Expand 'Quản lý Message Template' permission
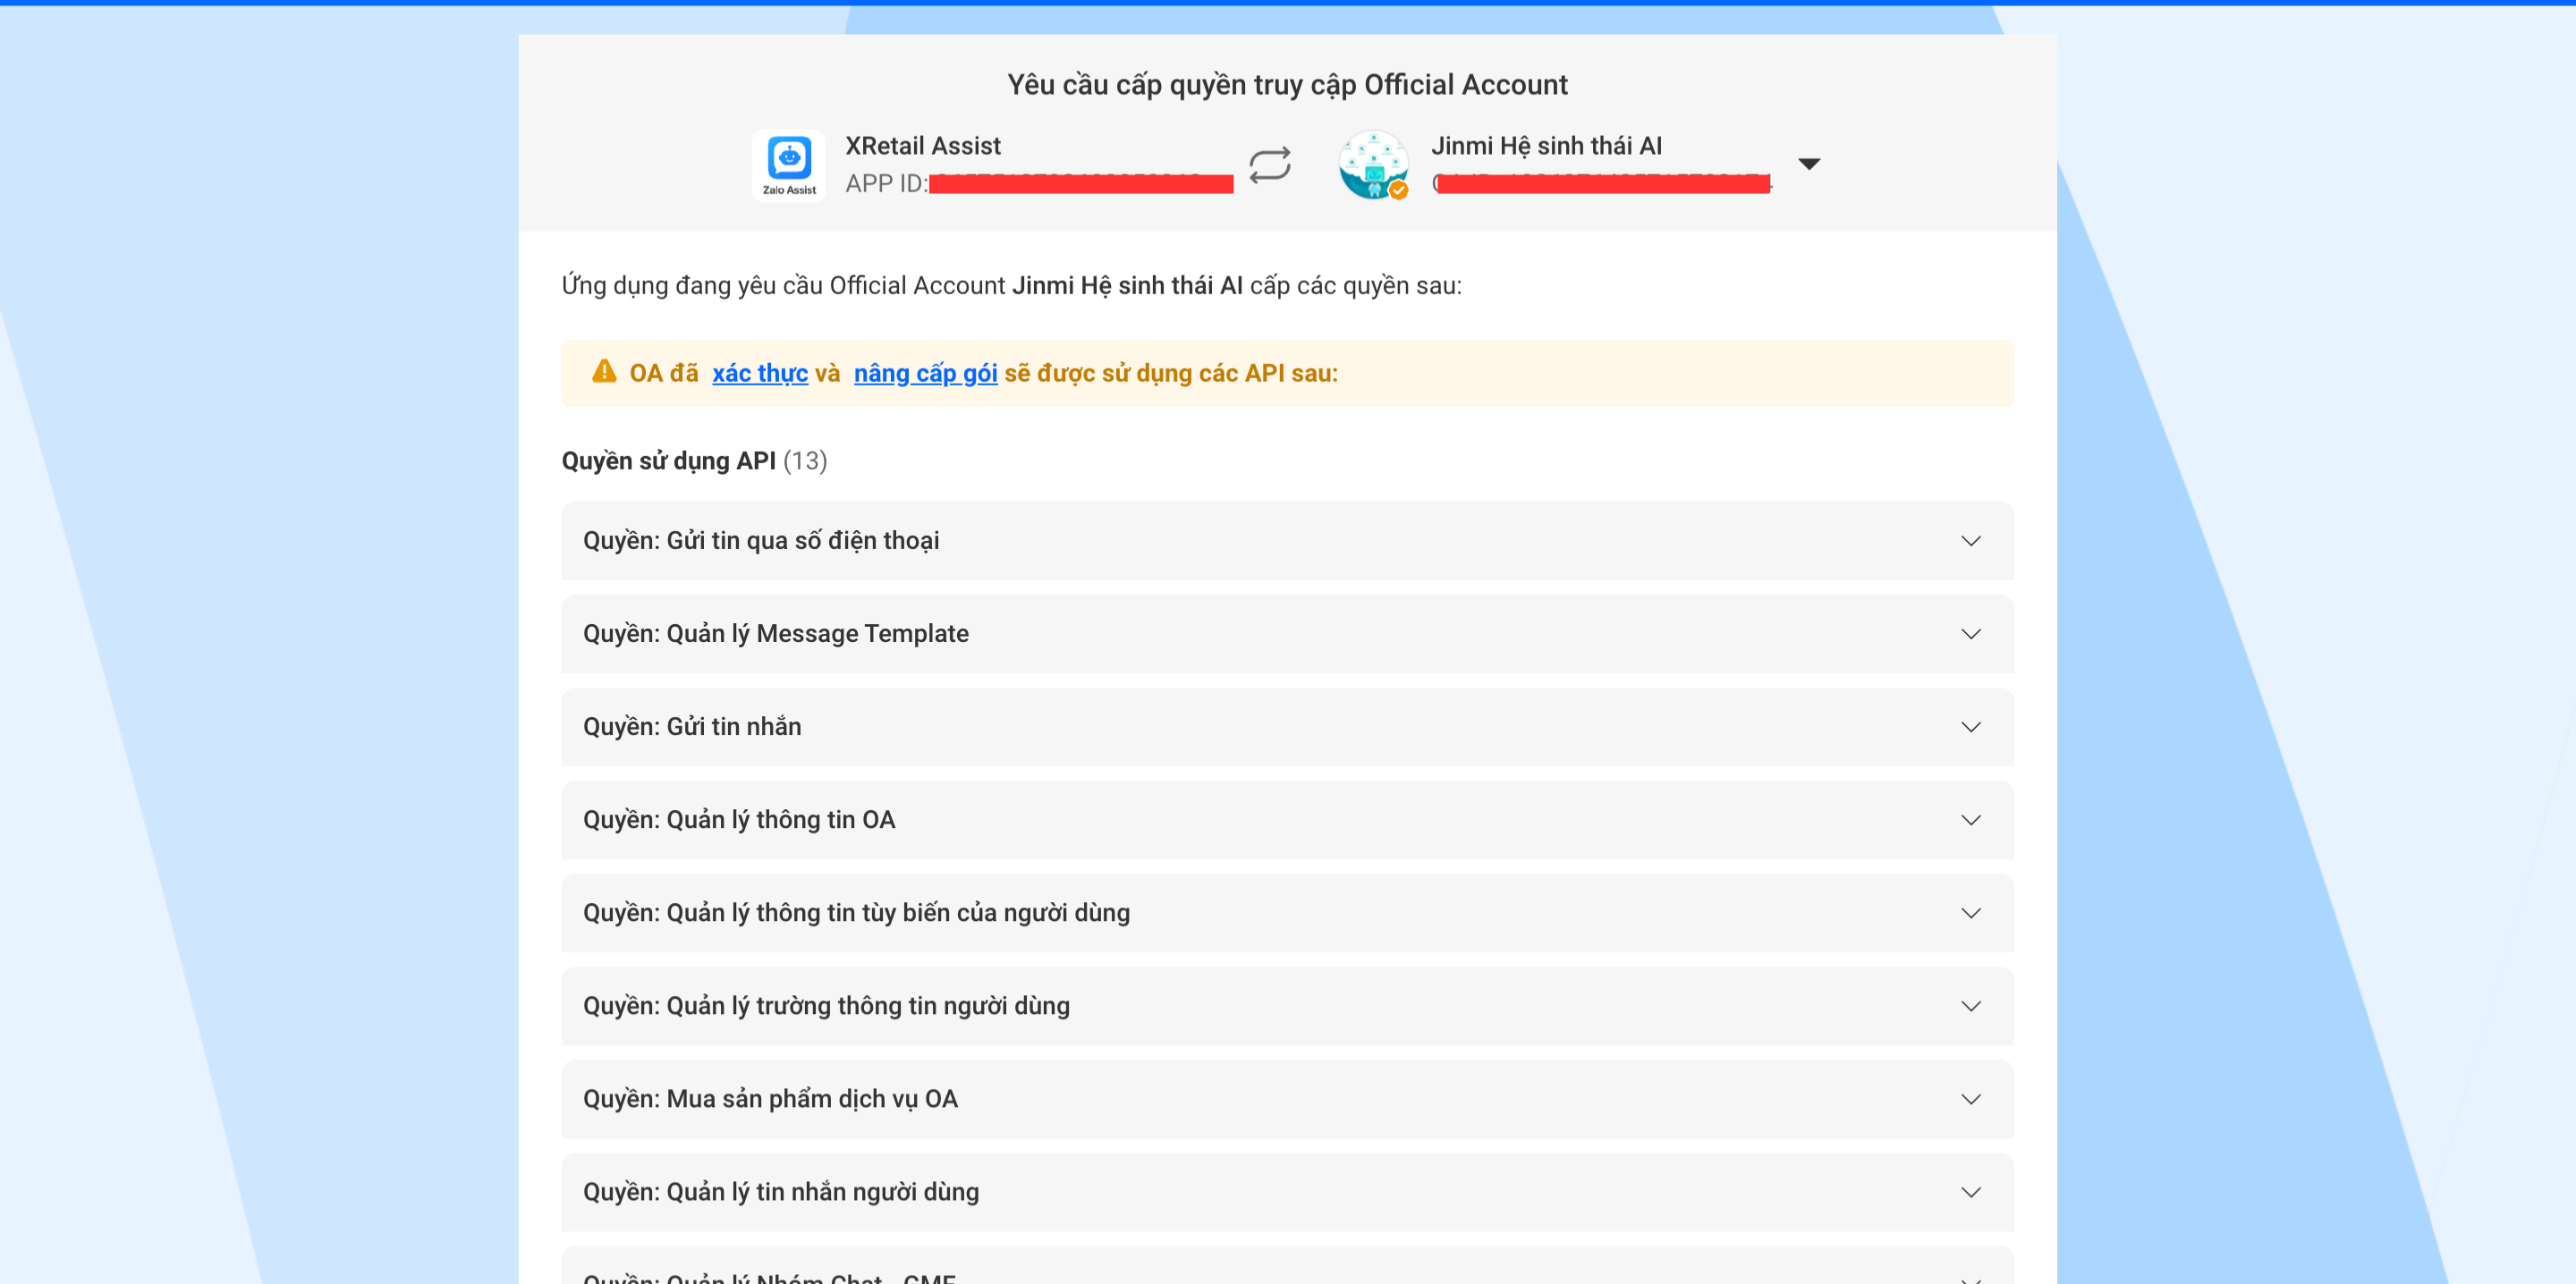The height and width of the screenshot is (1284, 2576). pyautogui.click(x=1287, y=634)
